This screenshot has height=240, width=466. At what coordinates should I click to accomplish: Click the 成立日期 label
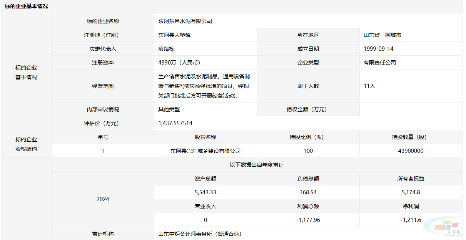click(x=308, y=49)
